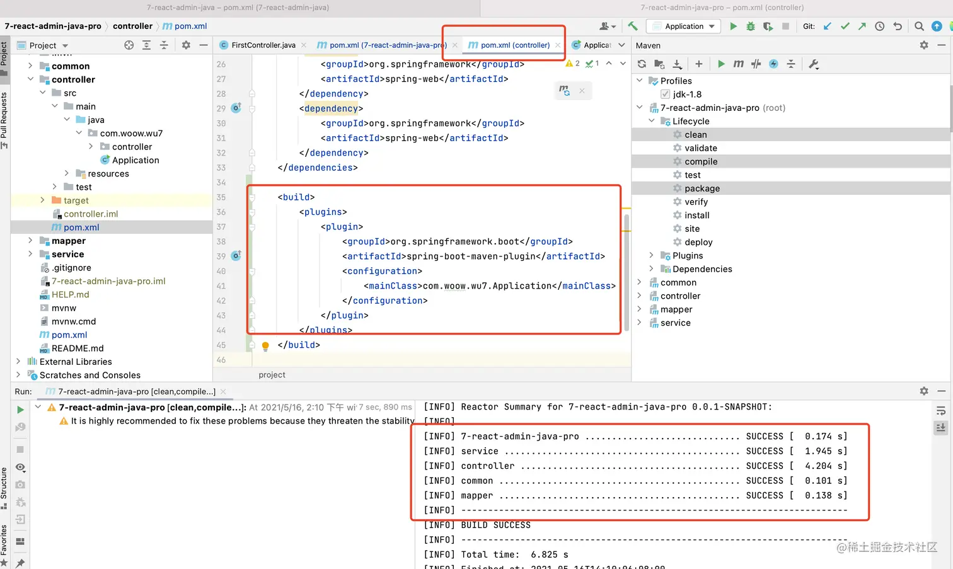Click Select Opened File target icon in Project panel
953x569 pixels.
(129, 45)
